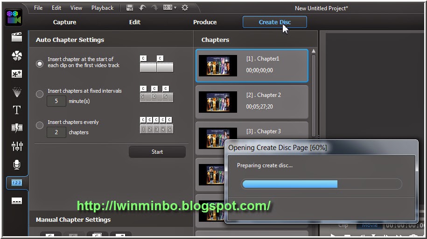Open the Transition Room lightning icon
The width and height of the screenshot is (427, 239).
[x=17, y=128]
